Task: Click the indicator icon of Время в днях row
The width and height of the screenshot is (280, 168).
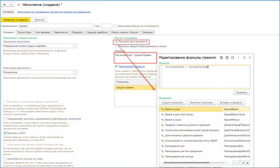Action: point(162,109)
